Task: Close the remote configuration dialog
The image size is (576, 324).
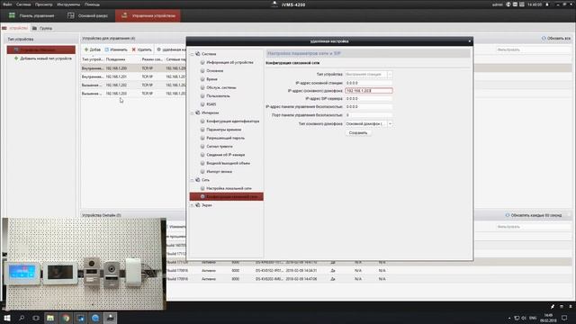Action: pos(470,41)
